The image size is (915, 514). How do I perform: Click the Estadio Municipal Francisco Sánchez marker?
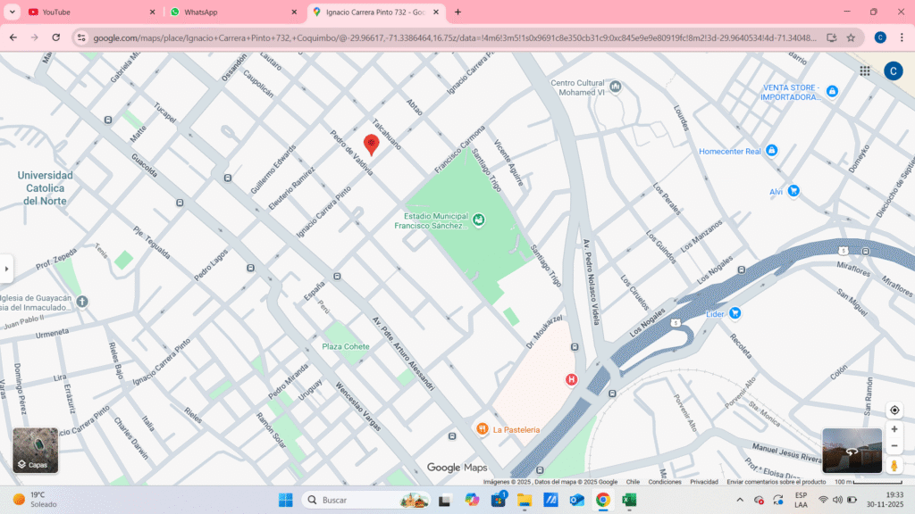pyautogui.click(x=479, y=220)
